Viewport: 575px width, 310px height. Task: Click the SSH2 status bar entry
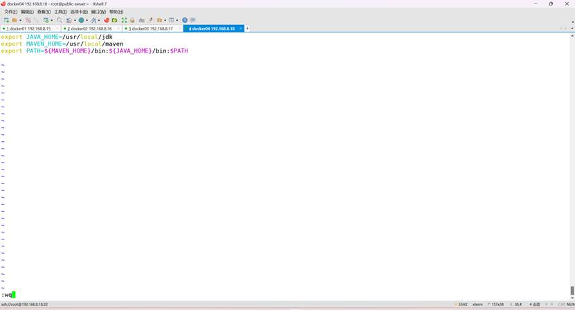click(x=462, y=304)
